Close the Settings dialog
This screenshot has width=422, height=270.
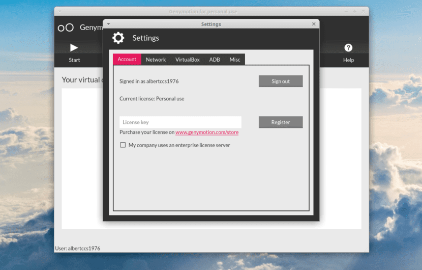click(314, 24)
